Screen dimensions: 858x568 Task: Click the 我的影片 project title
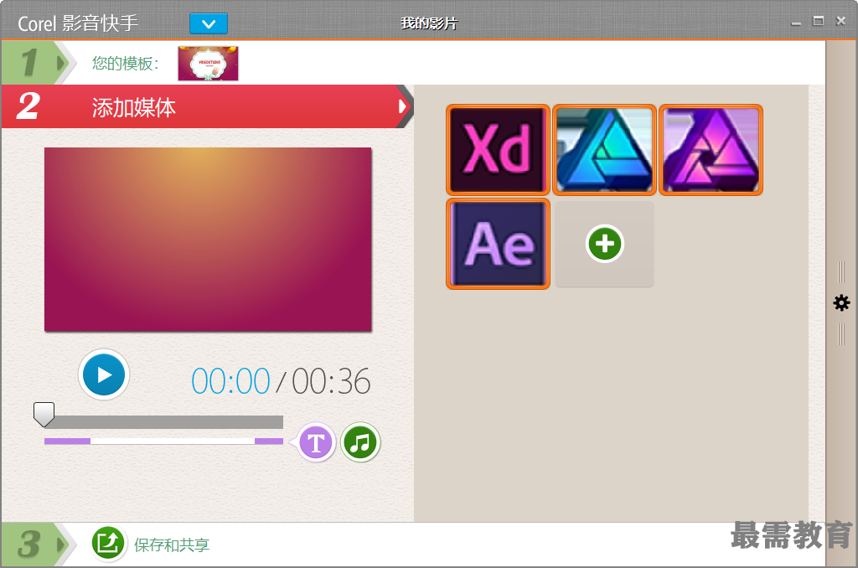tap(428, 23)
